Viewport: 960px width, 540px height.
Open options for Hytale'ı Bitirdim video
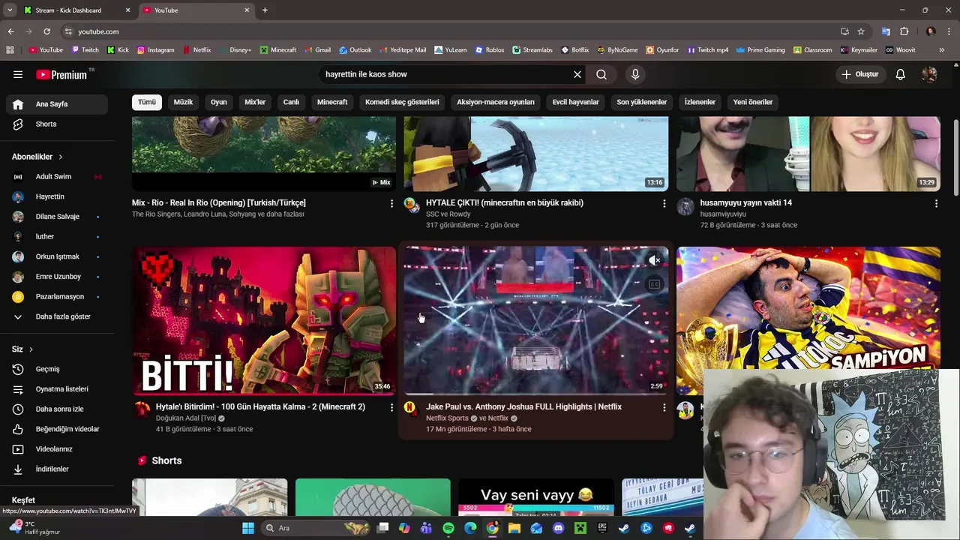[391, 407]
